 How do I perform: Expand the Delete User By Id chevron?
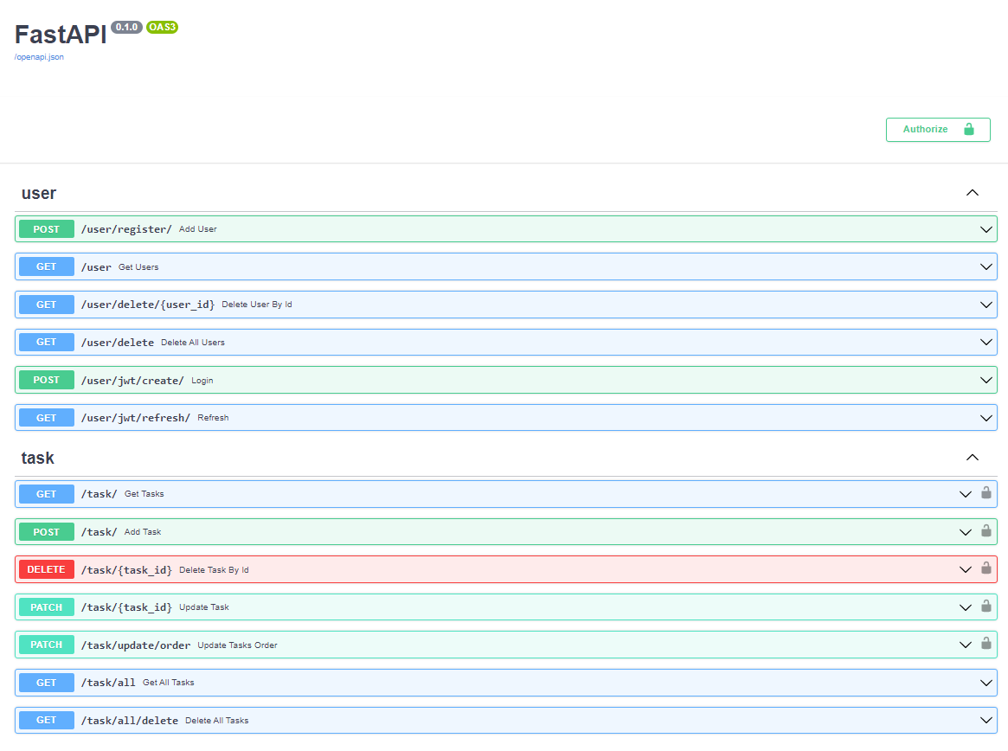pyautogui.click(x=986, y=305)
